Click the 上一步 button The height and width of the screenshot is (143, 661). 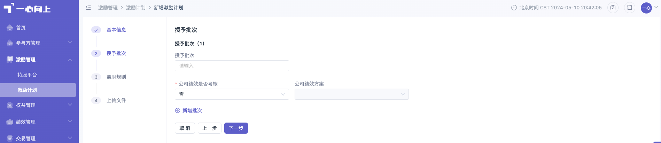(x=210, y=128)
